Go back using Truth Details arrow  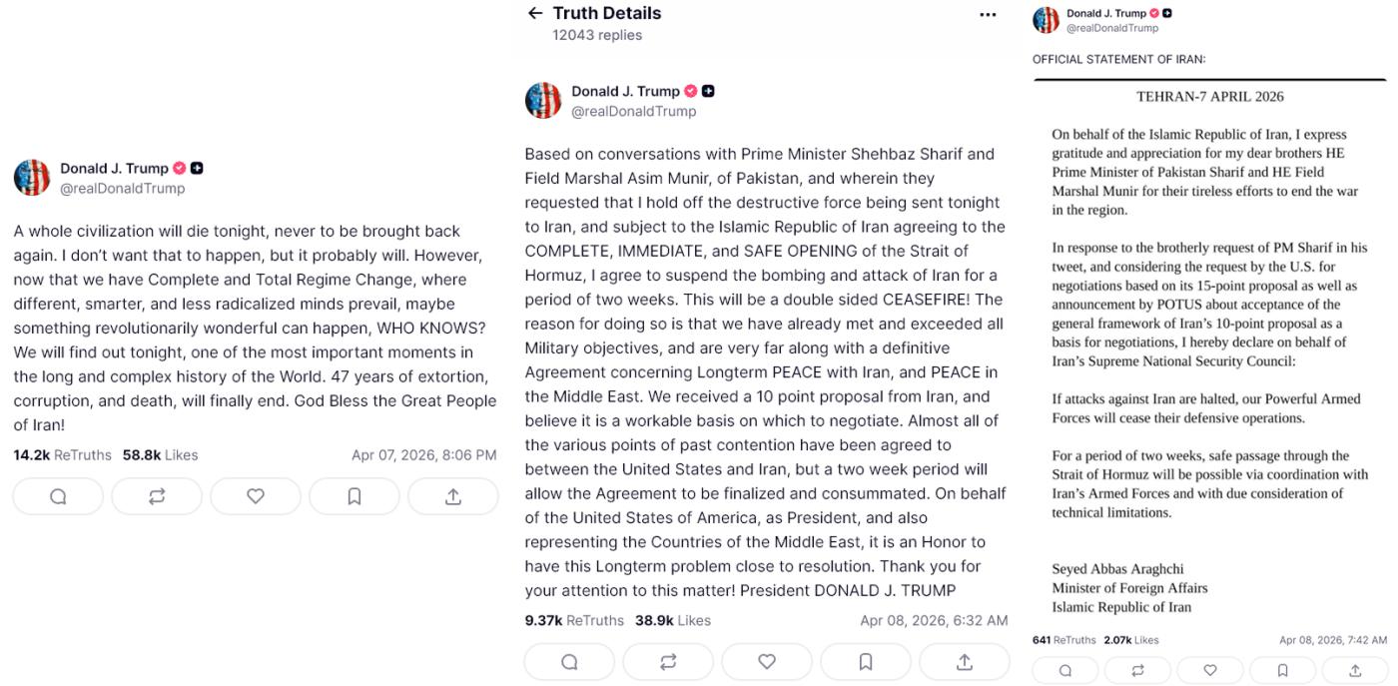(x=535, y=14)
